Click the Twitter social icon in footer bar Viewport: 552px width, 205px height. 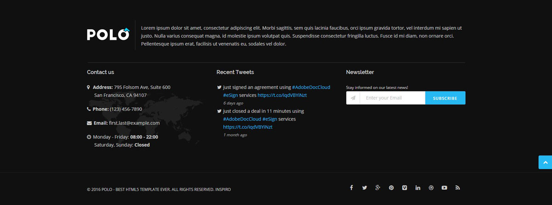pos(365,188)
